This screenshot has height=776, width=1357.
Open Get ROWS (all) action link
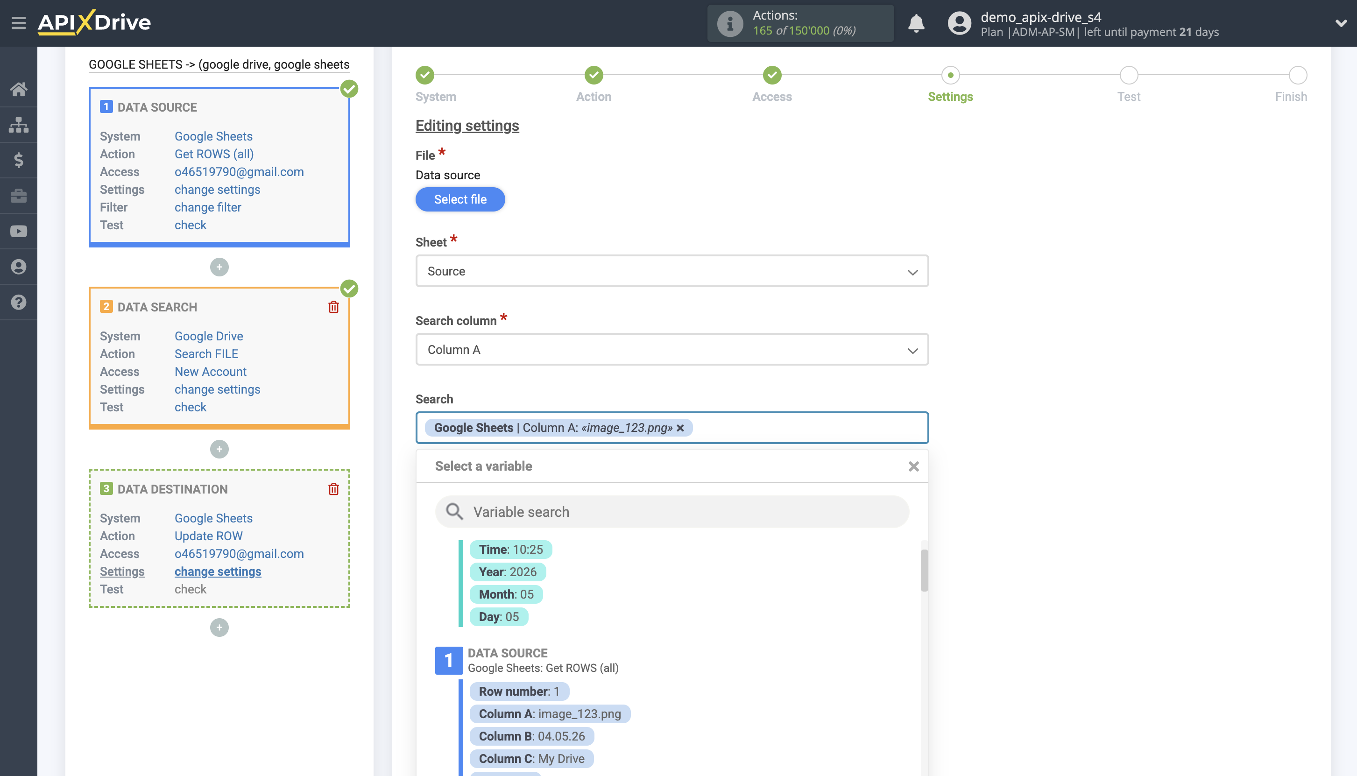214,154
